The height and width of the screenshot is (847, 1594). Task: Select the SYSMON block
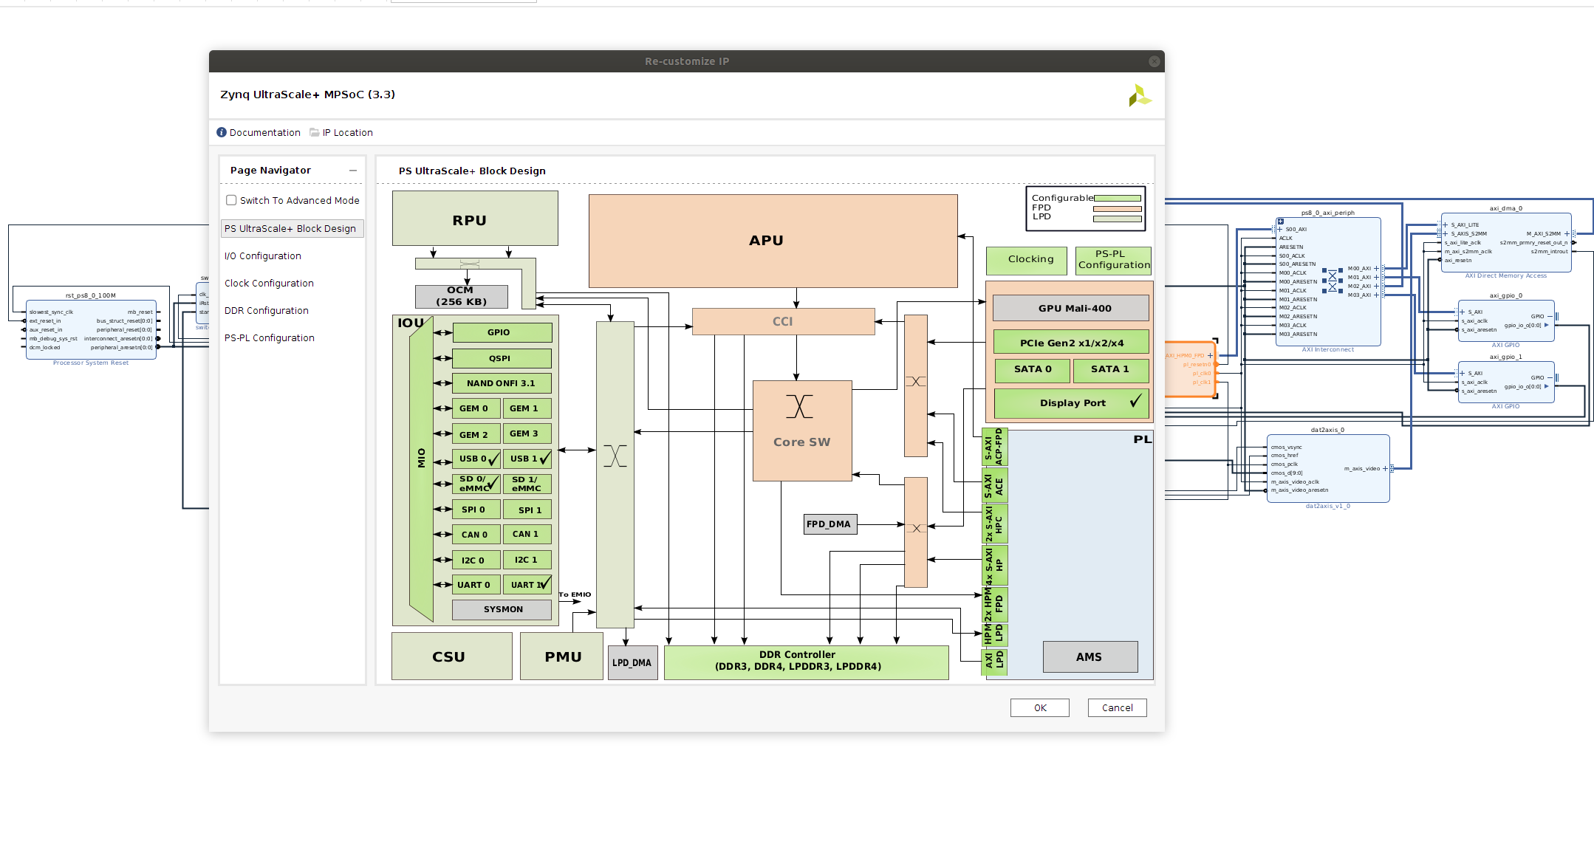click(501, 609)
